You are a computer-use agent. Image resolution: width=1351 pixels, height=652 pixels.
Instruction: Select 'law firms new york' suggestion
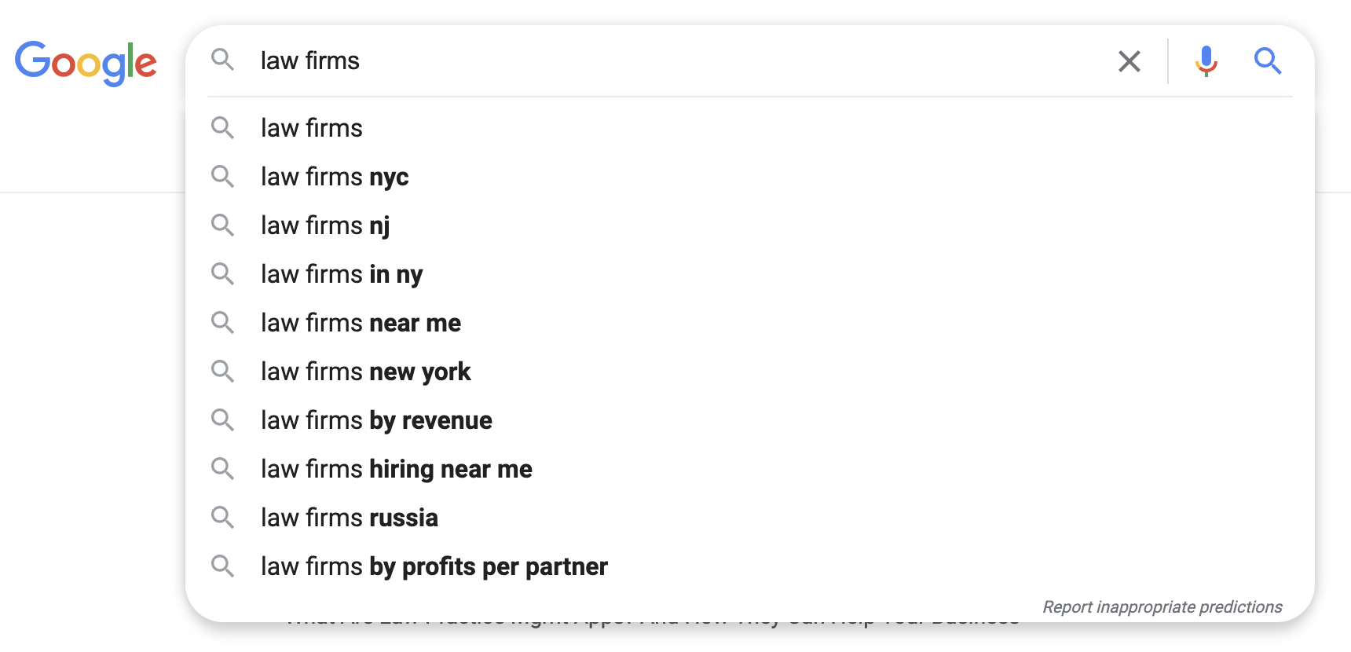(x=365, y=372)
